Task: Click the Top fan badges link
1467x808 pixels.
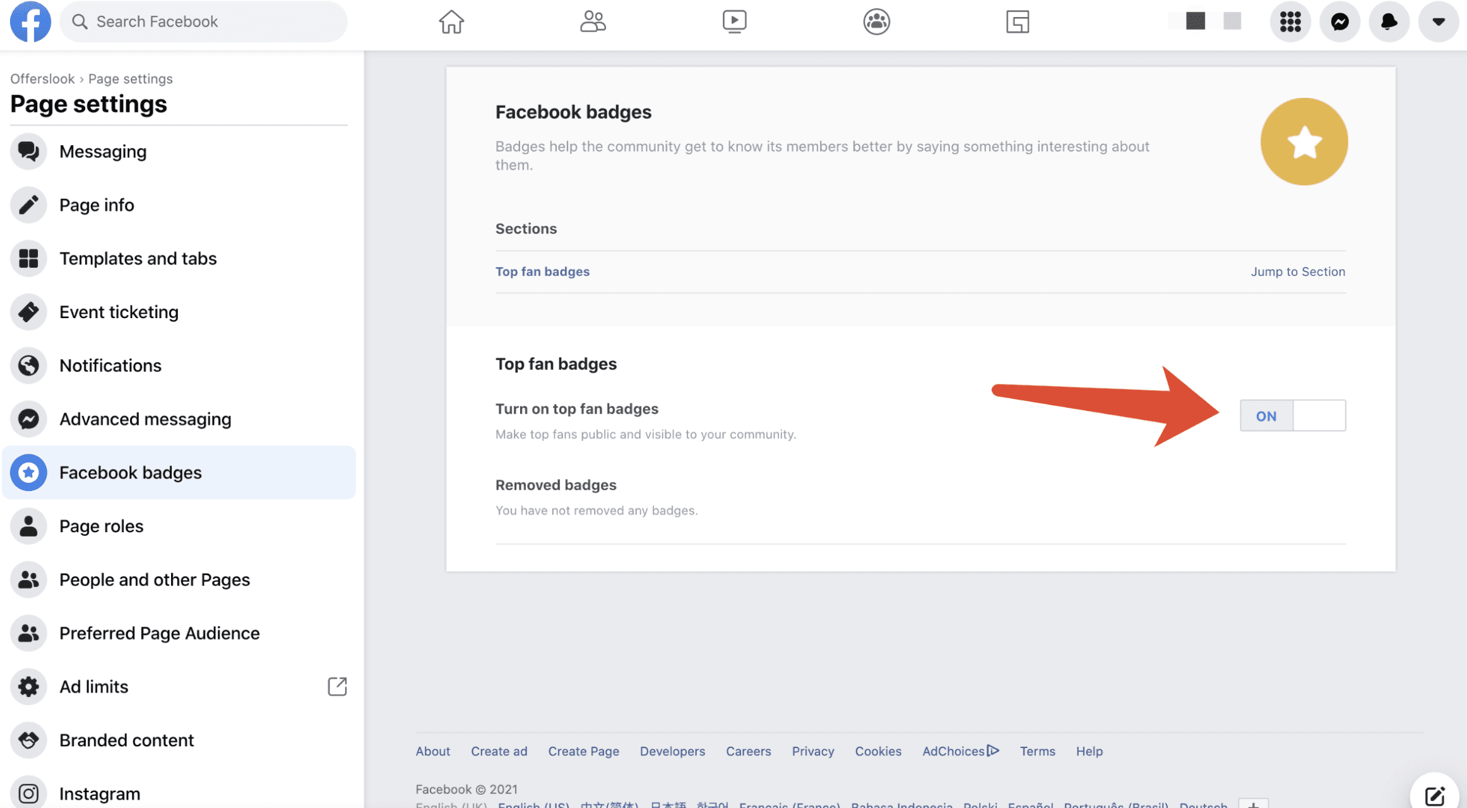Action: click(x=542, y=271)
